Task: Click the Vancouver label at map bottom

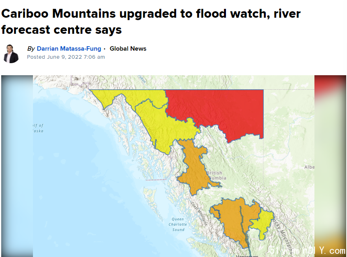Action: tap(247, 256)
